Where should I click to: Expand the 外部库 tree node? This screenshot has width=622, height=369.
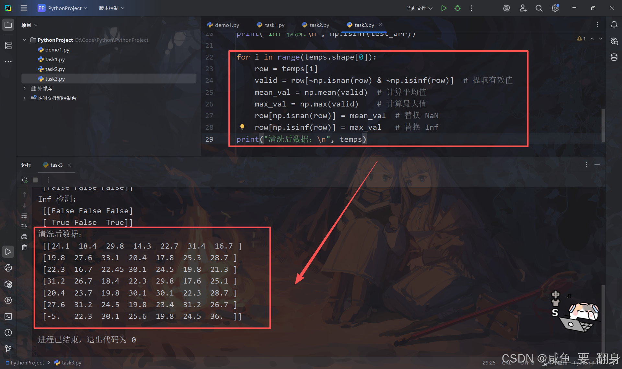[x=24, y=88]
